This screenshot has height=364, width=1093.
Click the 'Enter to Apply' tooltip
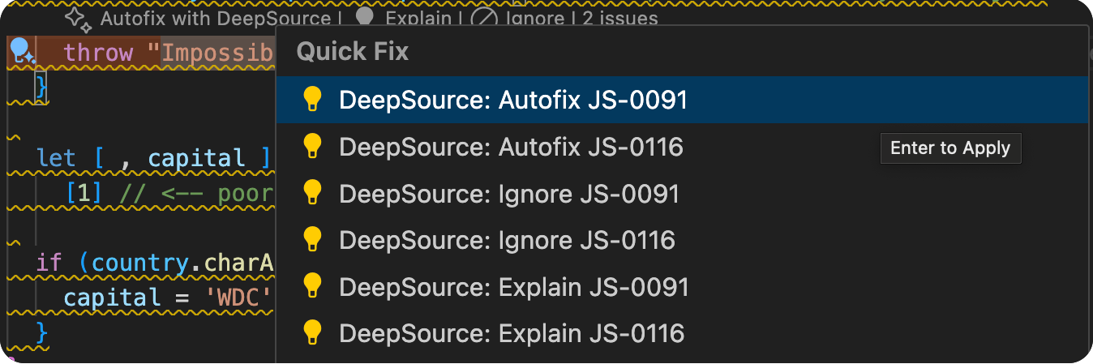pyautogui.click(x=950, y=148)
